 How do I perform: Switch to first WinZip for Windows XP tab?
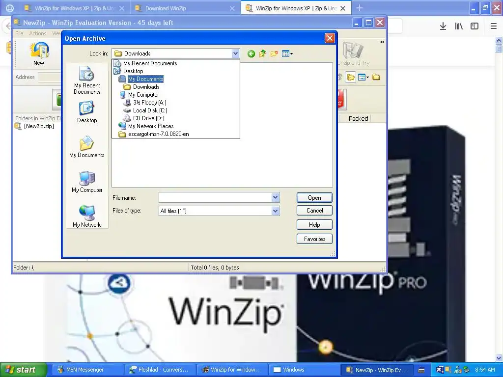point(74,8)
